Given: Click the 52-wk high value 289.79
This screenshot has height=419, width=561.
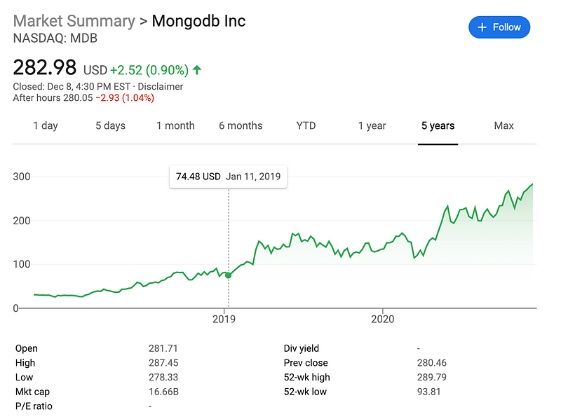Looking at the screenshot, I should pos(432,377).
